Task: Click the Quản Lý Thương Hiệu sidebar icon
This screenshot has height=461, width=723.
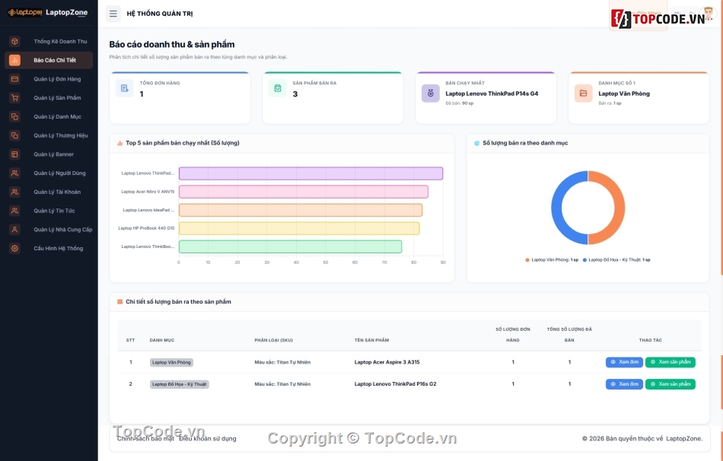Action: (x=14, y=135)
